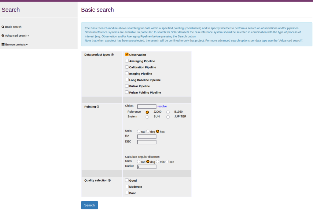This screenshot has width=313, height=210.
Task: Expand the Advanced search menu
Action: [16, 36]
